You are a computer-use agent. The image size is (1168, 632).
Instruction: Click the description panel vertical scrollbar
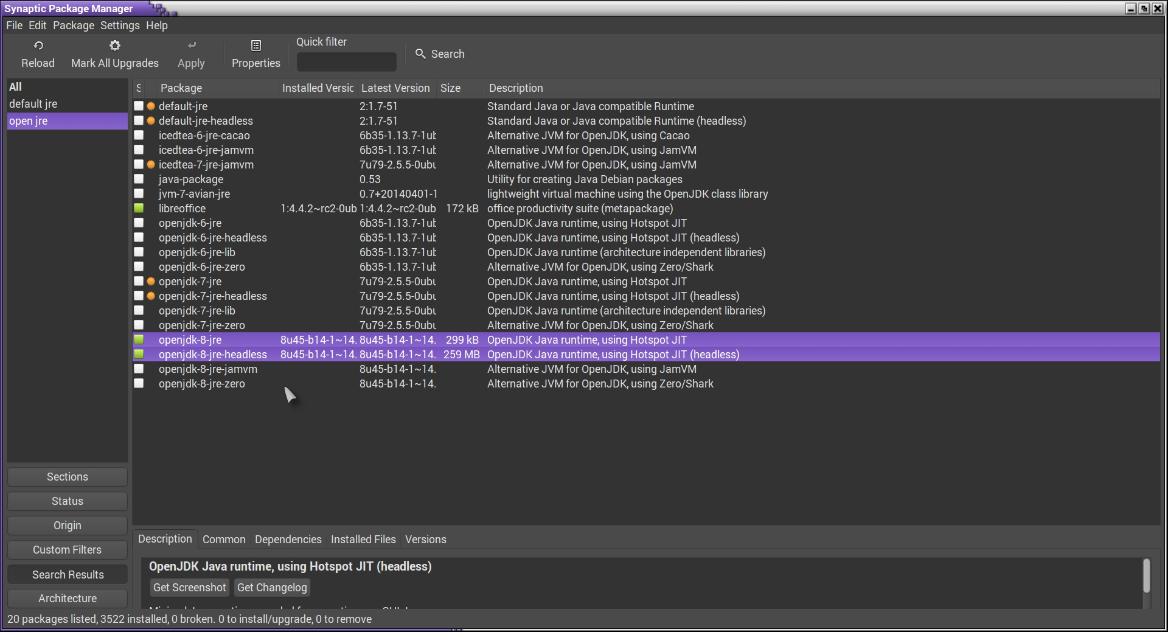tap(1146, 575)
